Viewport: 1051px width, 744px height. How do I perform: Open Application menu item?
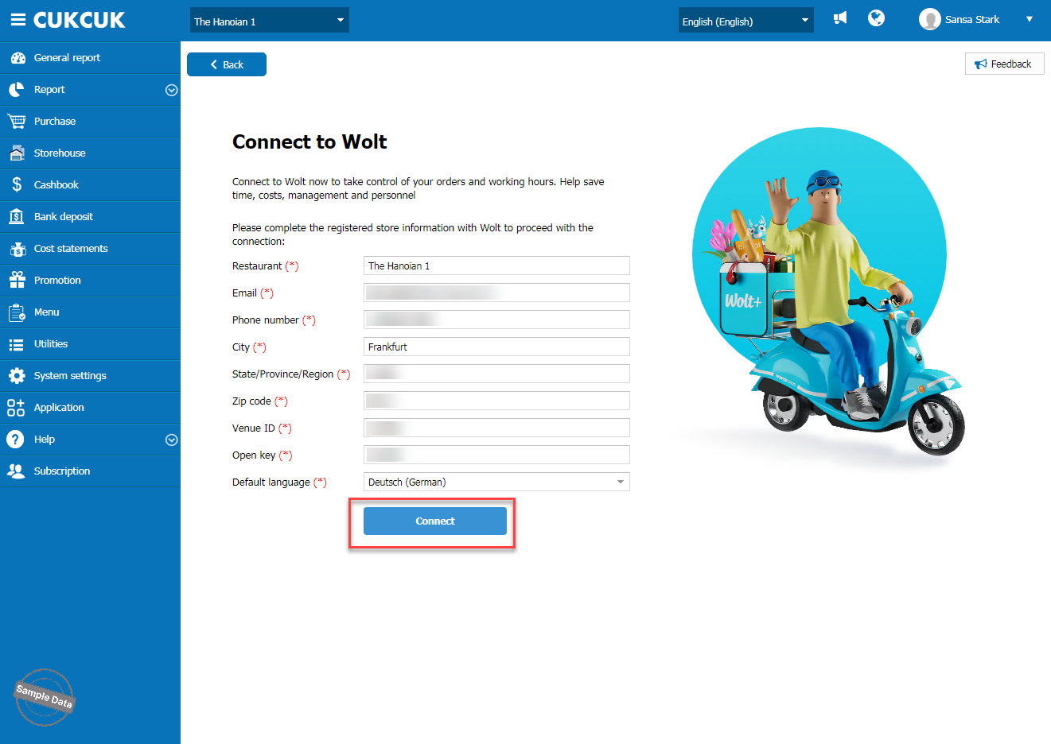[90, 408]
